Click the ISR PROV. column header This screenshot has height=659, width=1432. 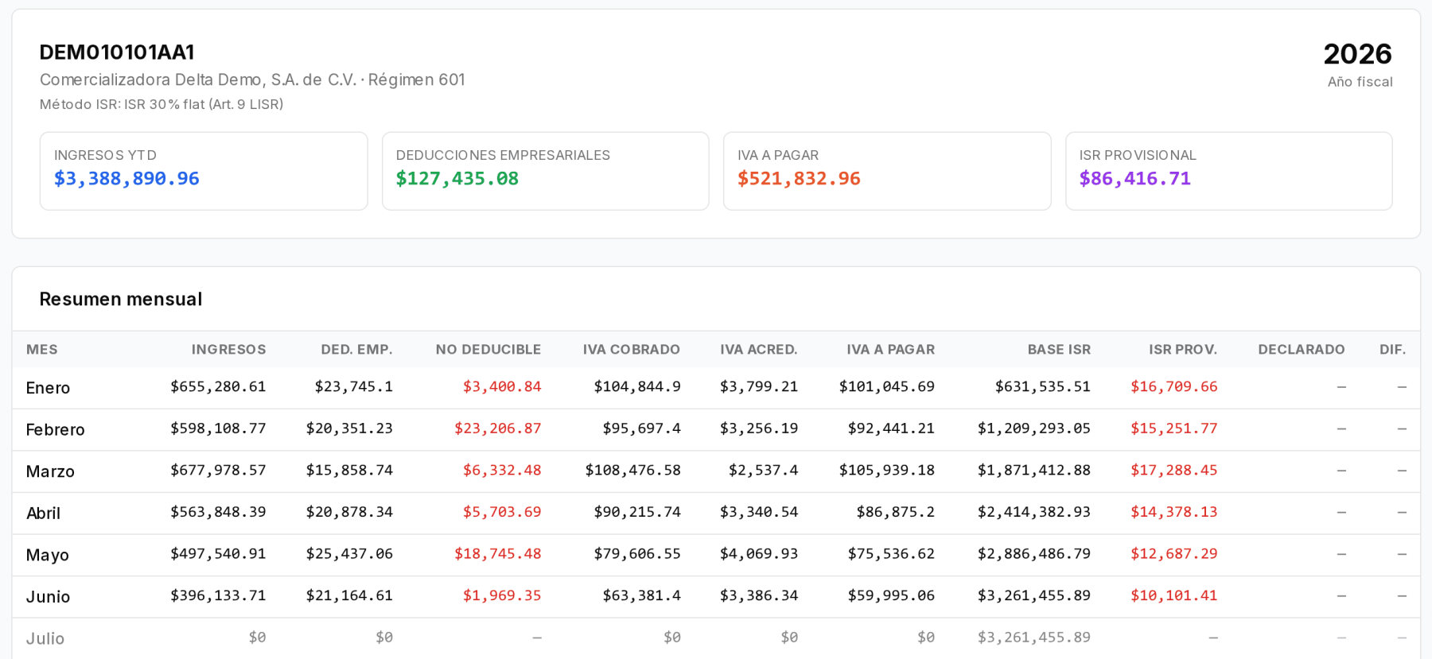1183,350
